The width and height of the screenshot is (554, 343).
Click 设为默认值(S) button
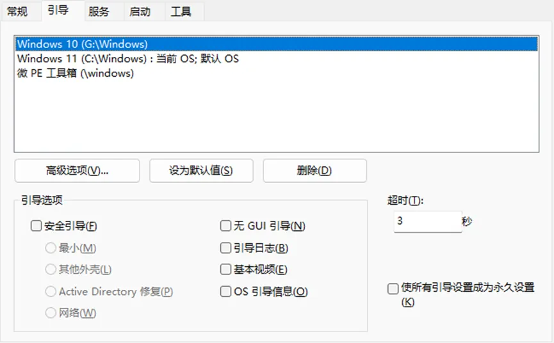click(x=201, y=170)
